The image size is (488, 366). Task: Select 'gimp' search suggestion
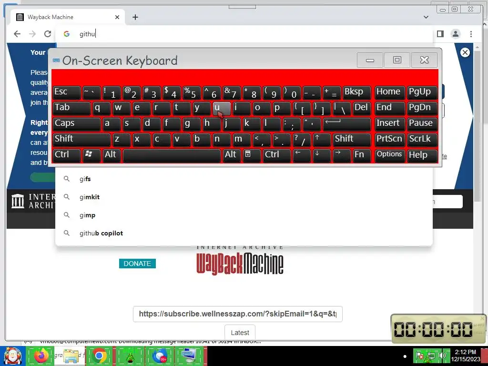coord(244,215)
